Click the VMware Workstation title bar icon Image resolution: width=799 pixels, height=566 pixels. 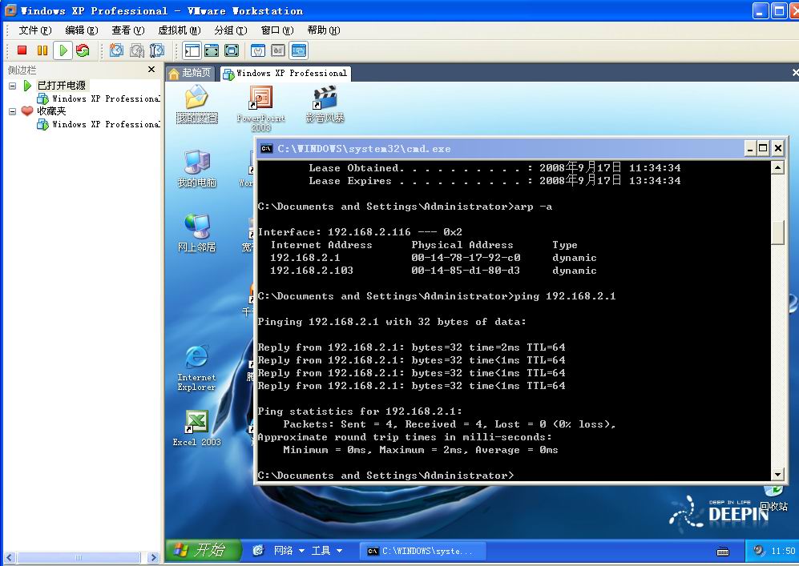(x=10, y=10)
